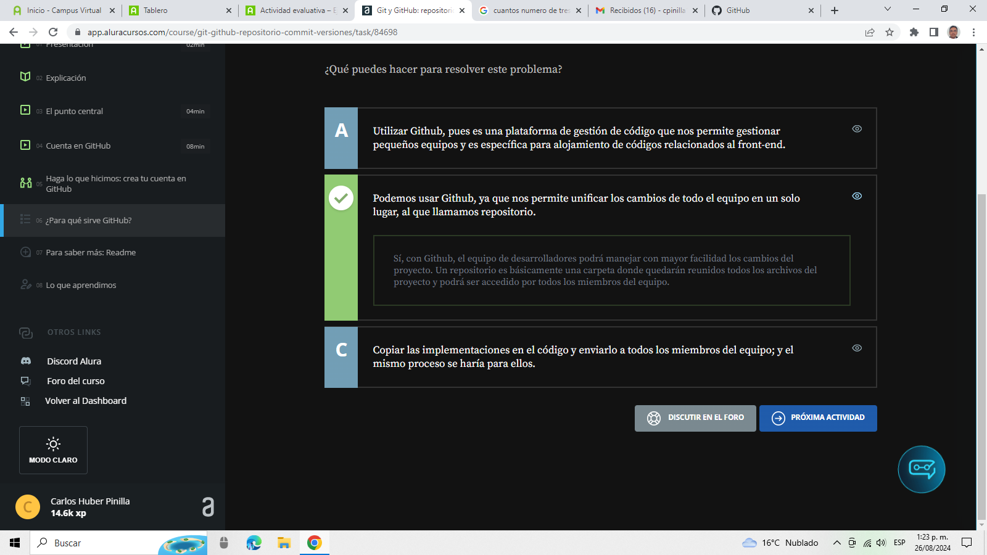
Task: Select answer option C letter box
Action: pos(341,357)
